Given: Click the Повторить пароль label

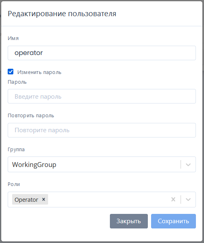Looking at the screenshot, I should point(31,116).
